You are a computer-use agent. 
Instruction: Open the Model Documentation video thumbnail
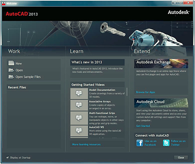point(79,94)
